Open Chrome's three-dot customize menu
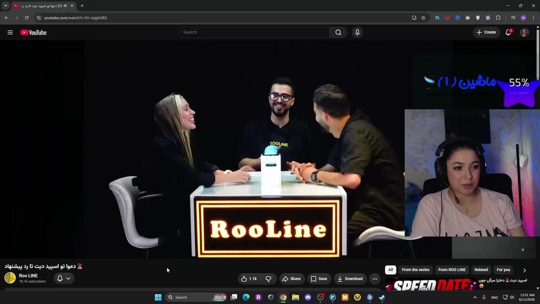 coord(534,18)
